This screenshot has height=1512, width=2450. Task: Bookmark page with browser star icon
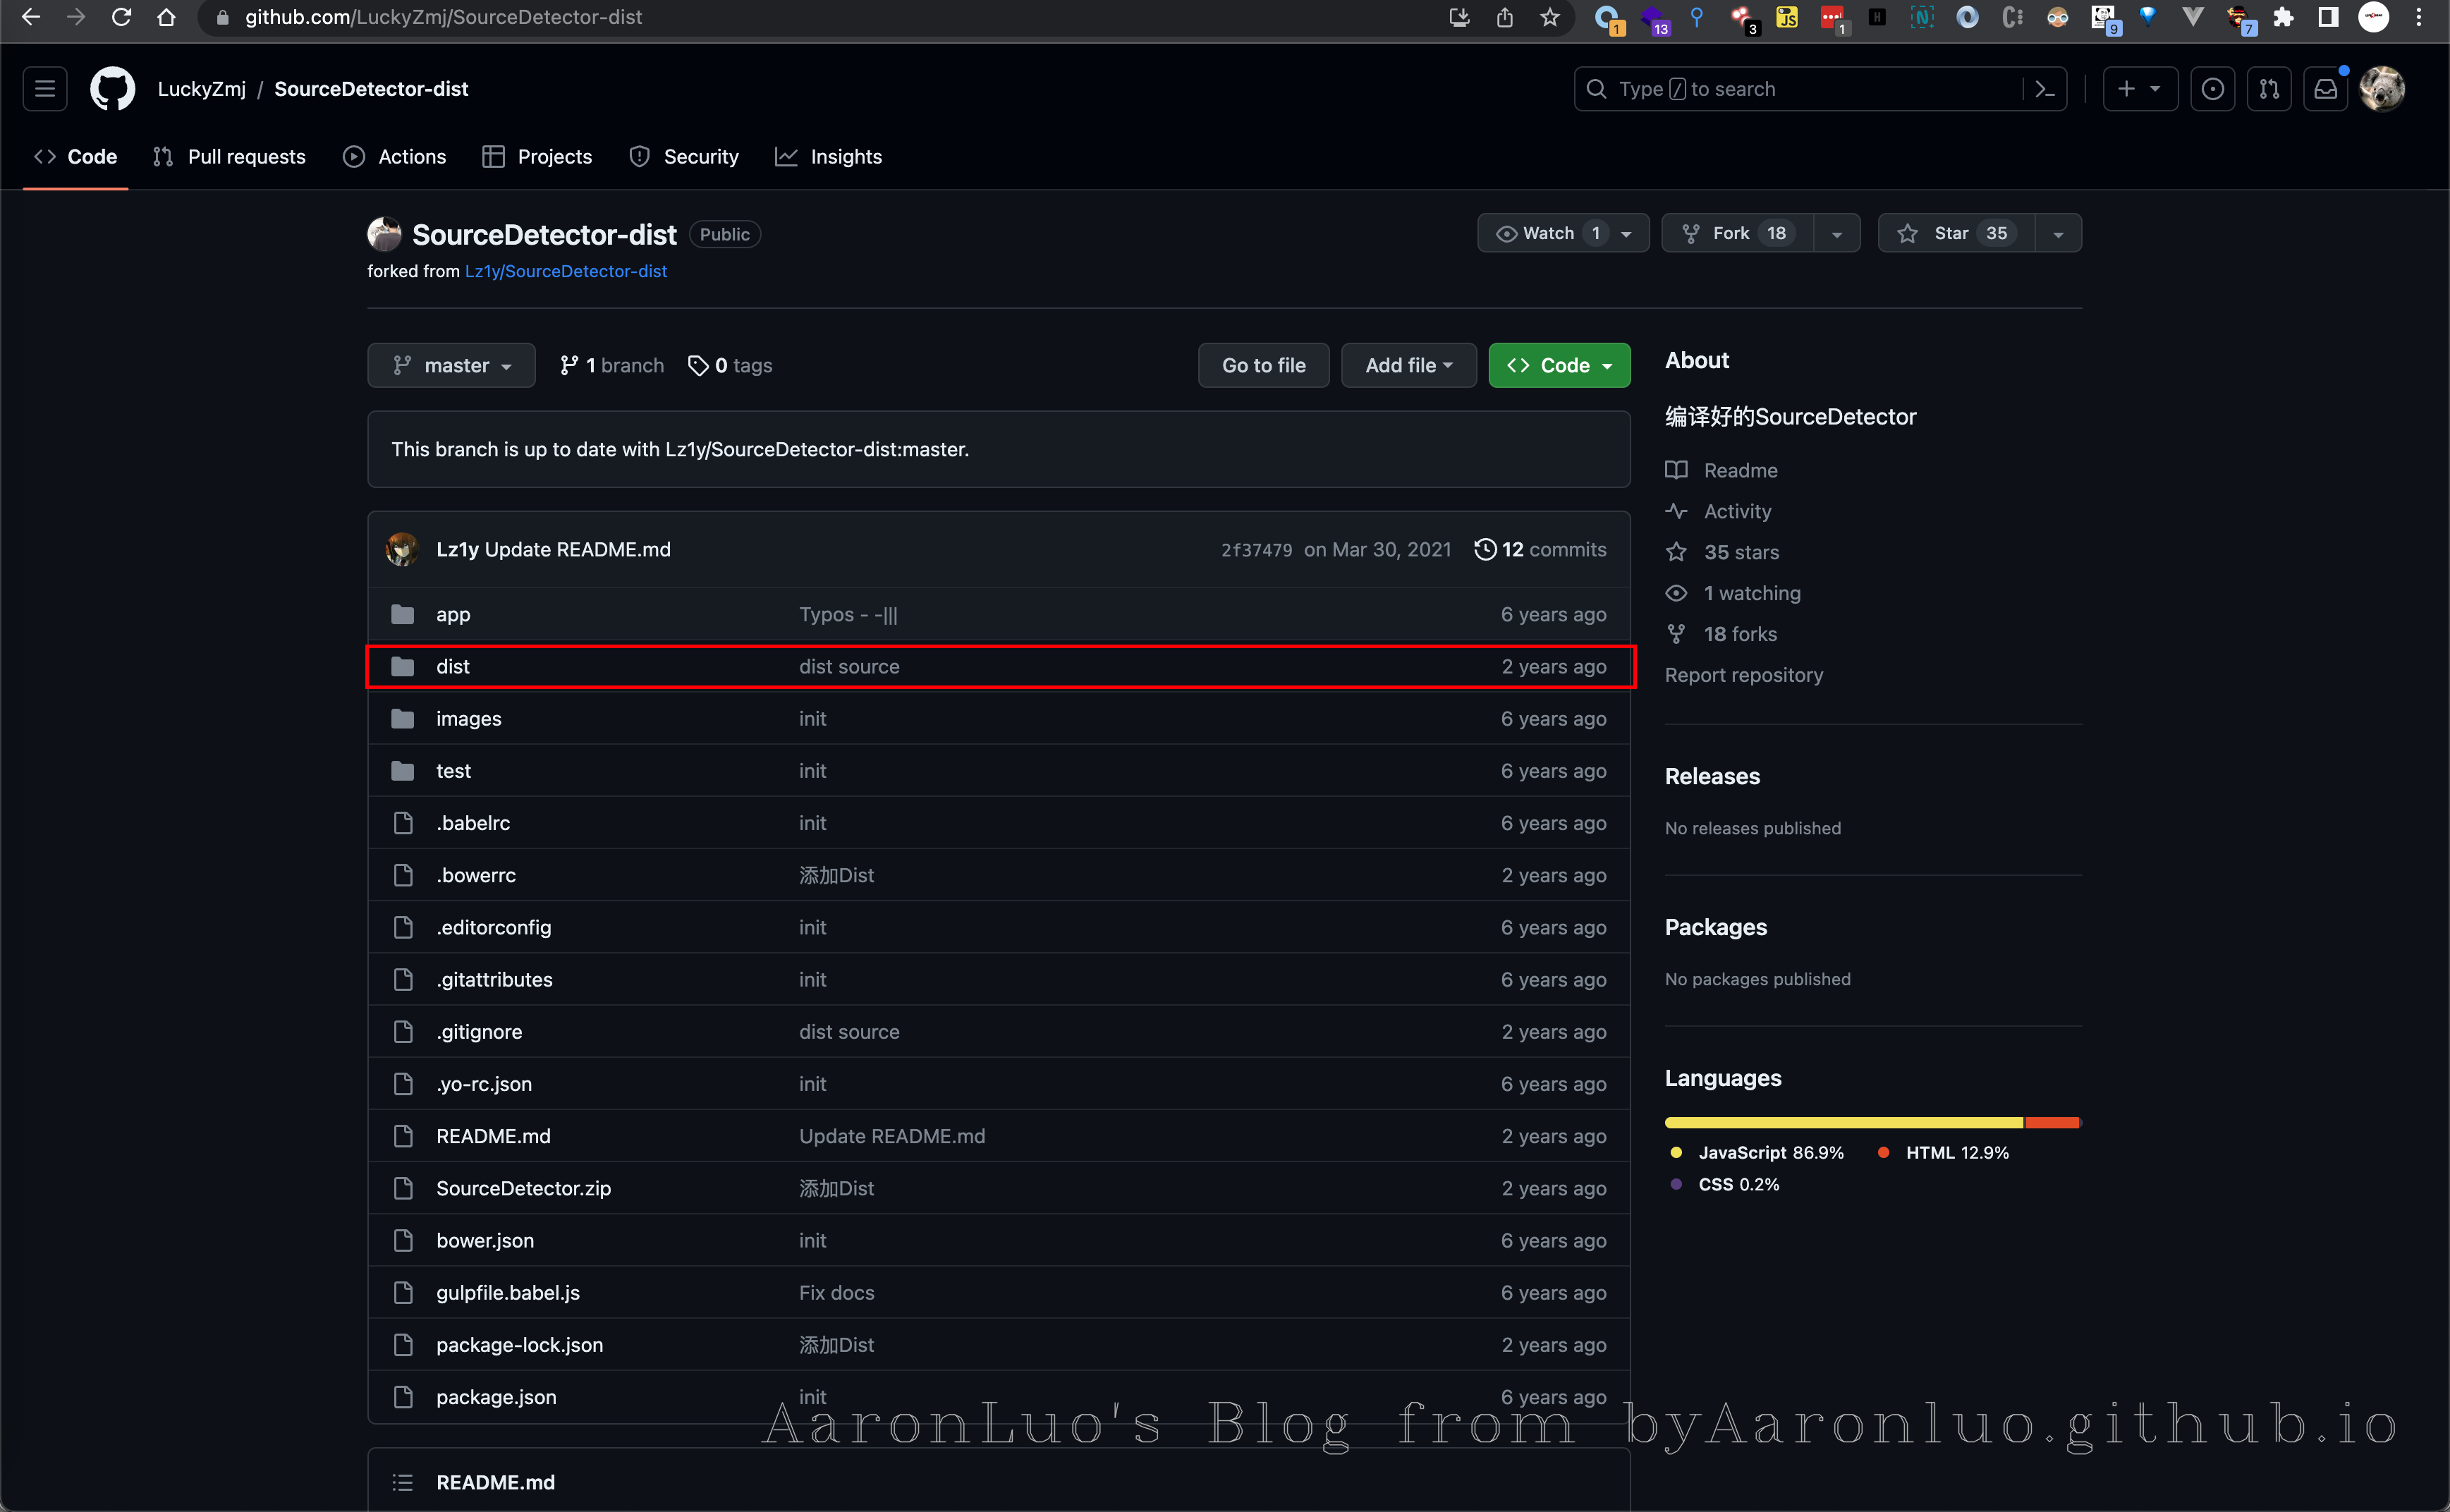[x=1550, y=17]
